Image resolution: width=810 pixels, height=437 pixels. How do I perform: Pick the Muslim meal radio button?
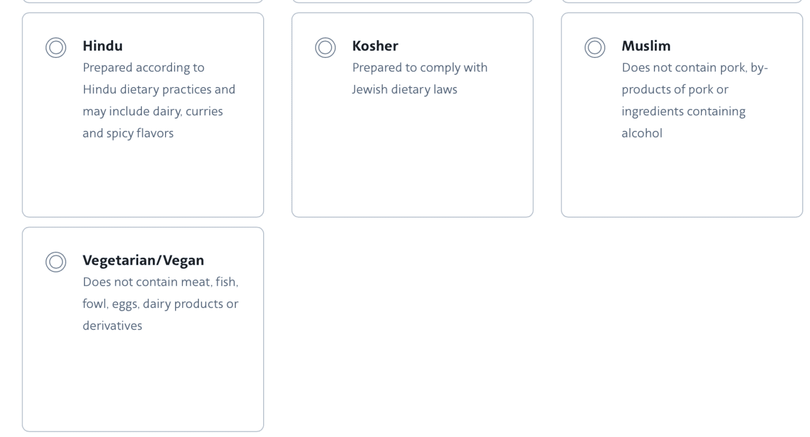[x=595, y=47]
